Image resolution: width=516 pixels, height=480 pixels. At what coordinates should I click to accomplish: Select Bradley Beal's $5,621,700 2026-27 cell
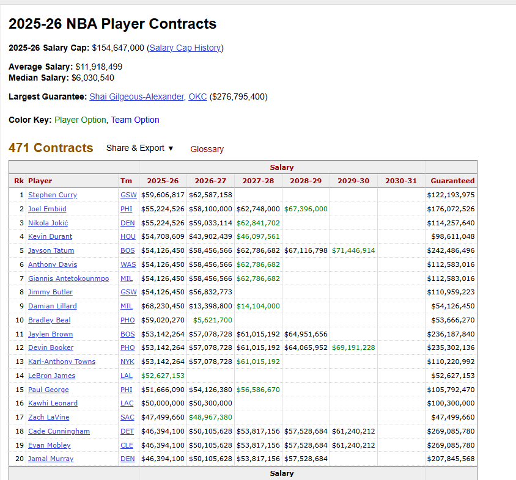pos(210,320)
